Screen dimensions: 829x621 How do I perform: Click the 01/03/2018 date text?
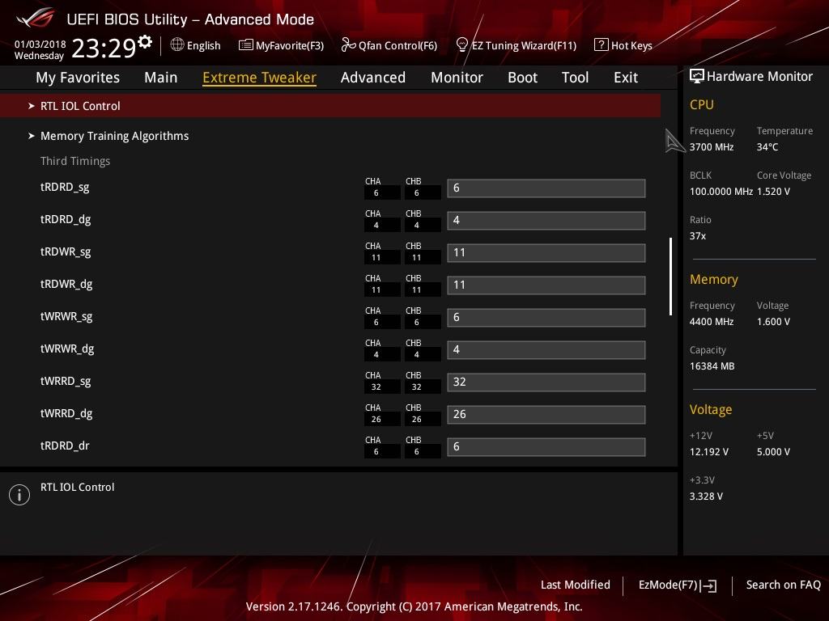[40, 44]
